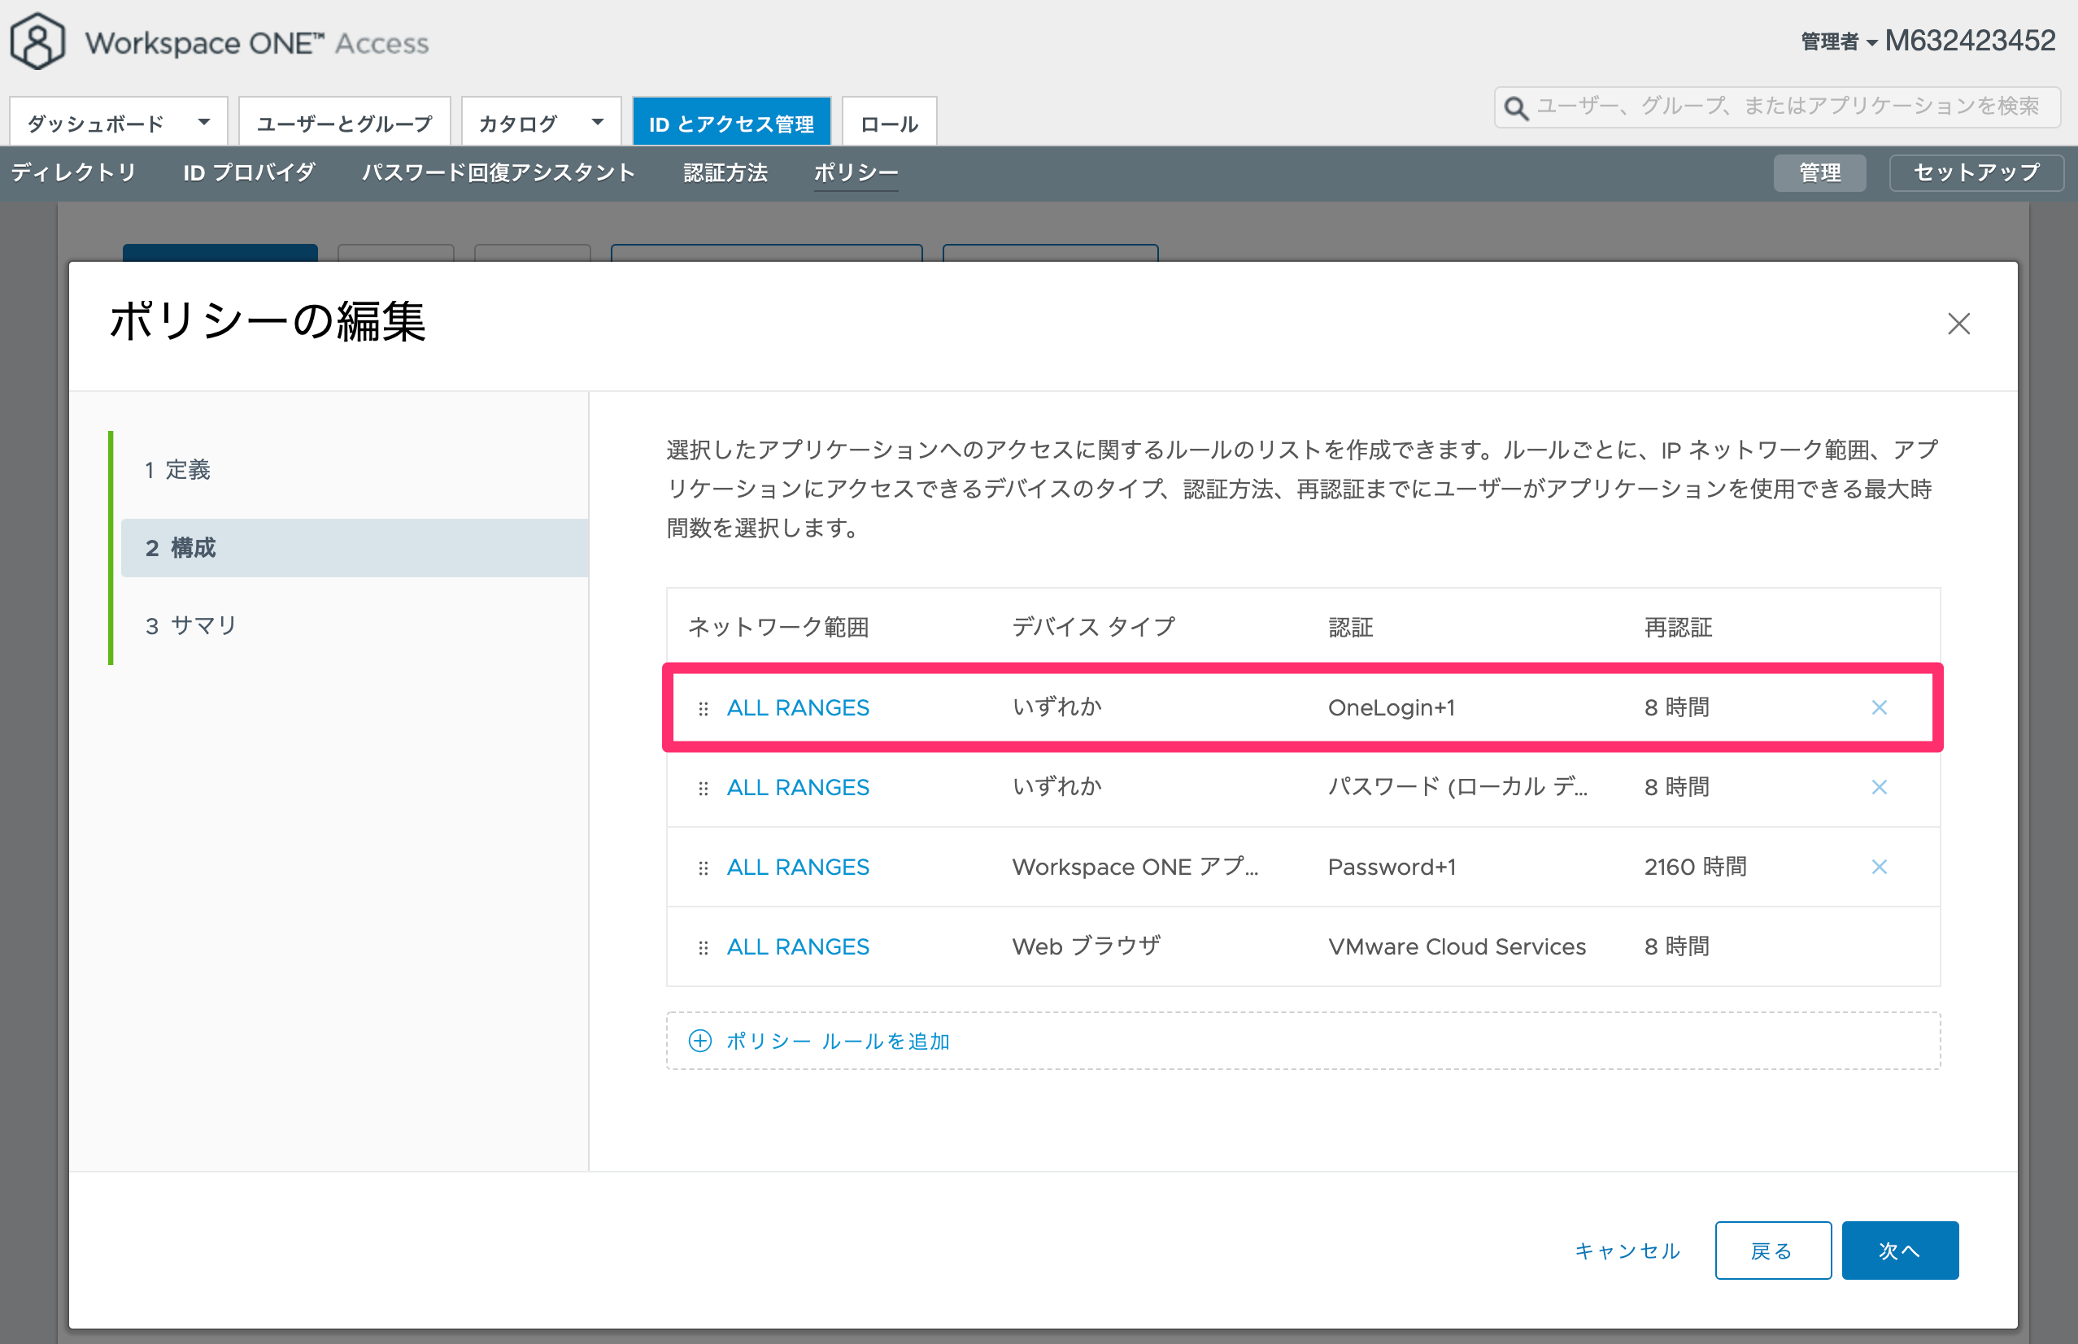This screenshot has width=2078, height=1344.
Task: Click ポリシー ルールを追加 link
Action: pyautogui.click(x=838, y=1042)
